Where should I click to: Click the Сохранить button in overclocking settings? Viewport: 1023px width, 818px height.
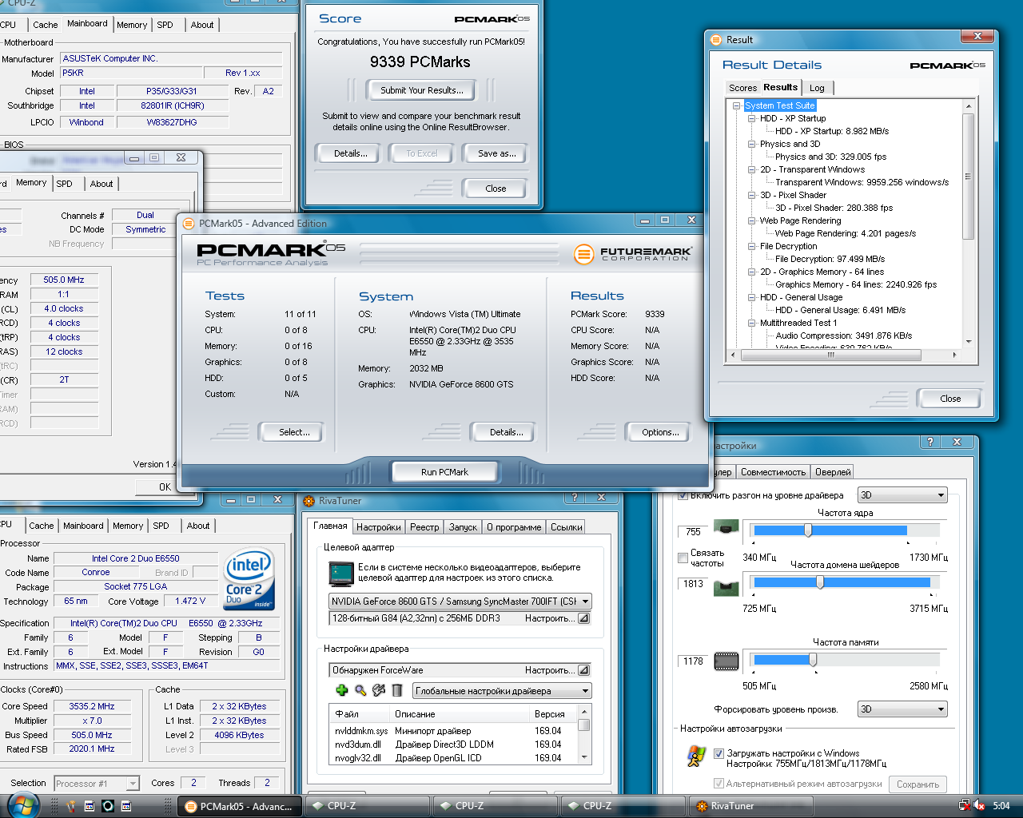tap(918, 784)
